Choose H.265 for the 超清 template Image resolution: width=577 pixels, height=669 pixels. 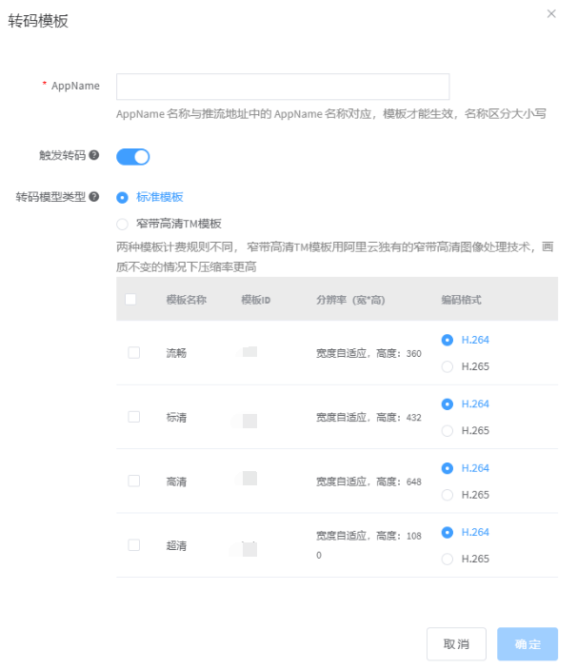coord(448,560)
